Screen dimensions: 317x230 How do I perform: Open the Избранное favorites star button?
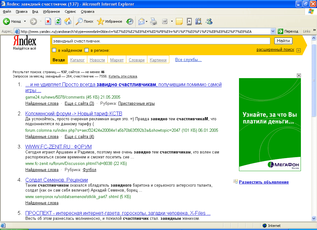tap(109, 21)
